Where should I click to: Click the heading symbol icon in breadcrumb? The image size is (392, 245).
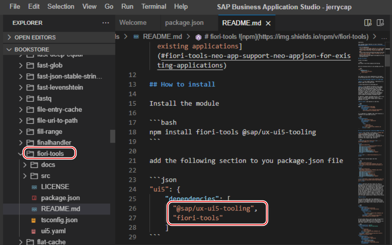(198, 37)
